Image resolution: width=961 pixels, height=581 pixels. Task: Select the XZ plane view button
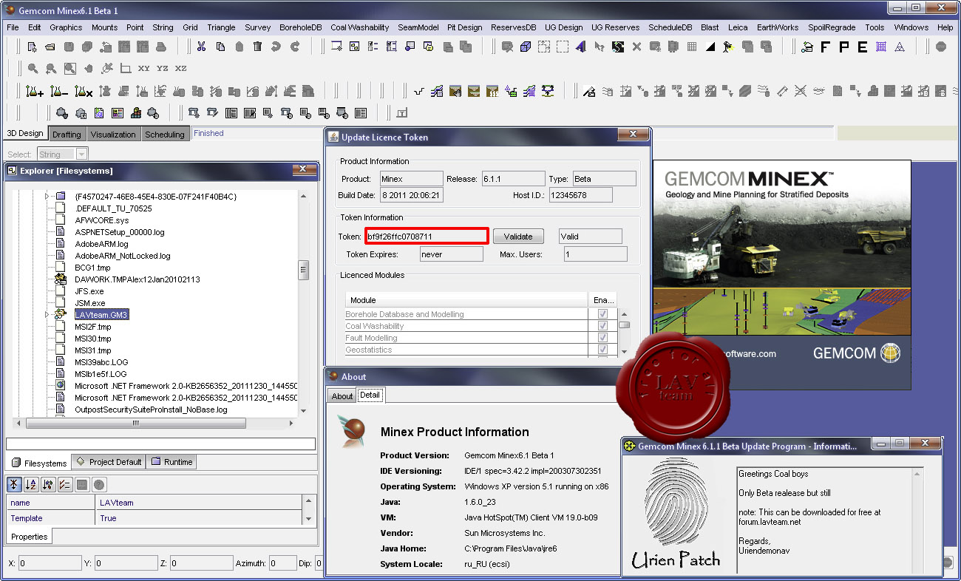[181, 68]
